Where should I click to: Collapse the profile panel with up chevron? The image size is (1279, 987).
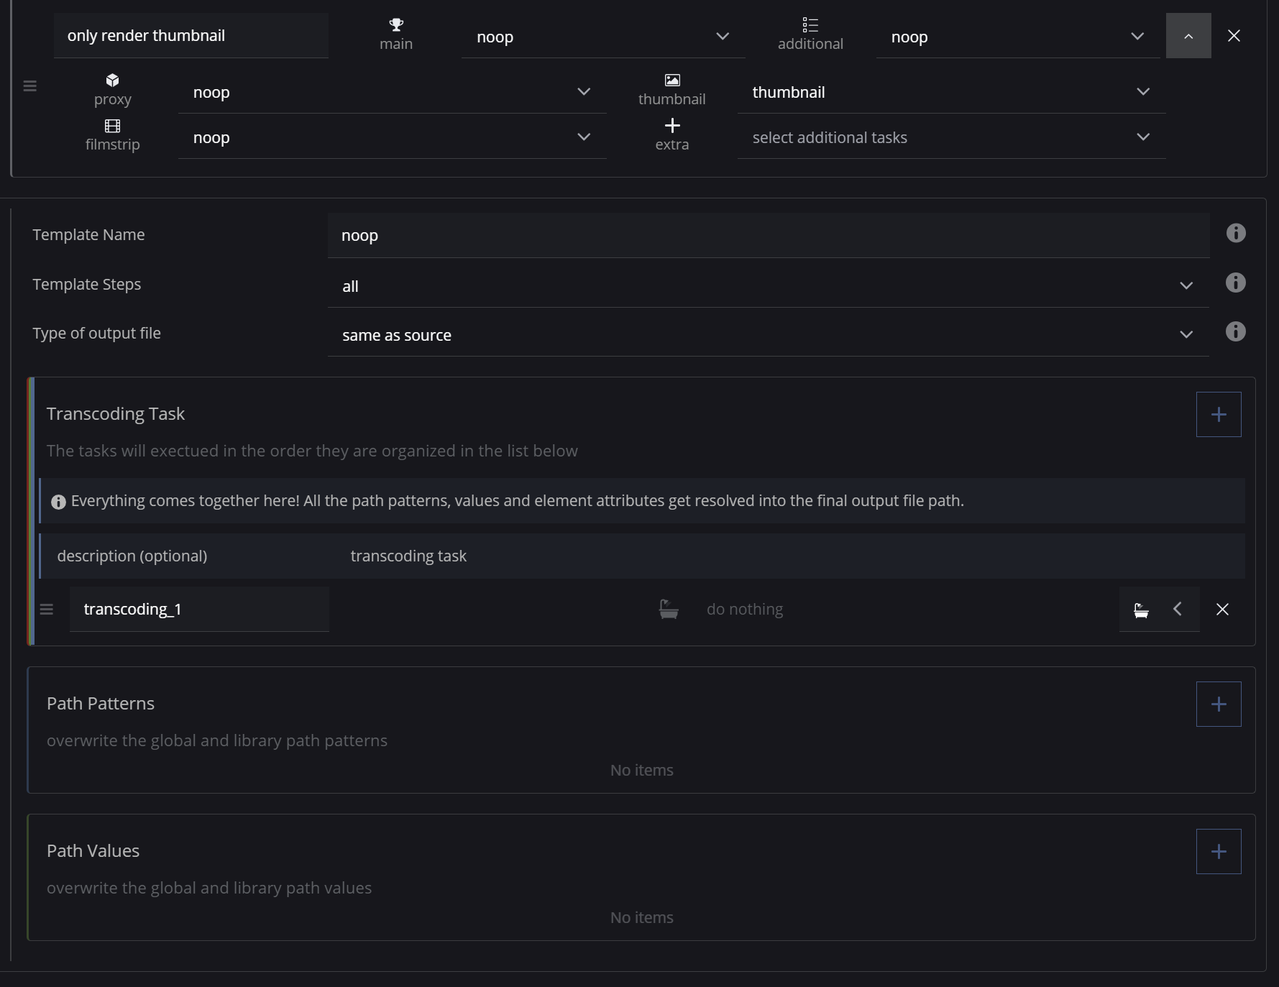coord(1188,36)
